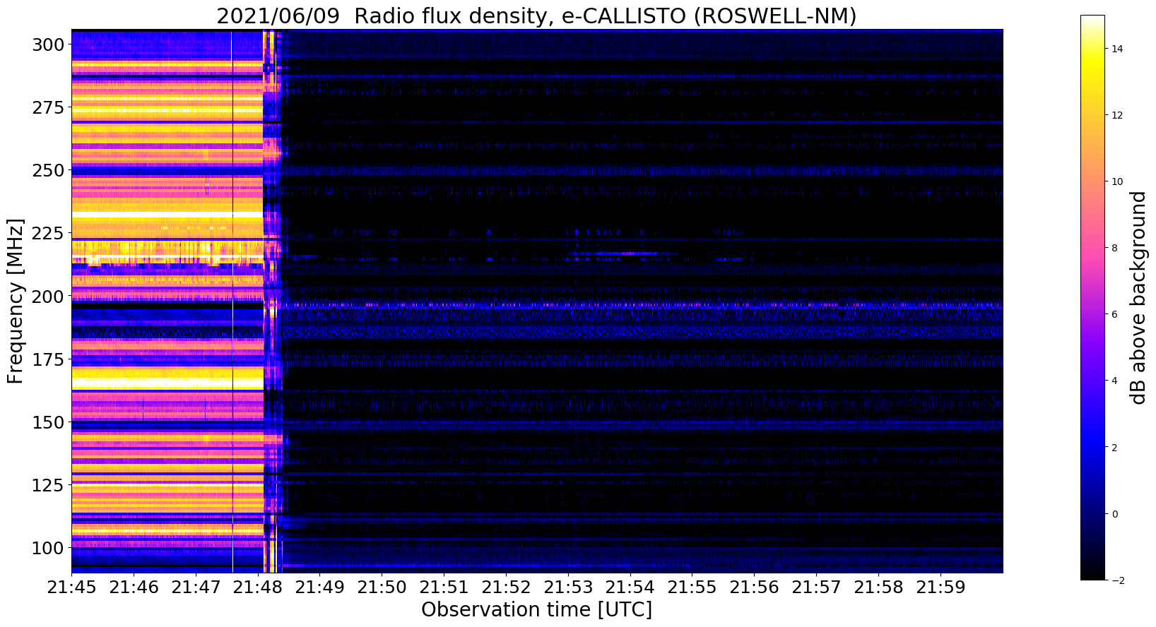Click the 21:50 time tick label
The width and height of the screenshot is (1156, 627).
point(382,587)
